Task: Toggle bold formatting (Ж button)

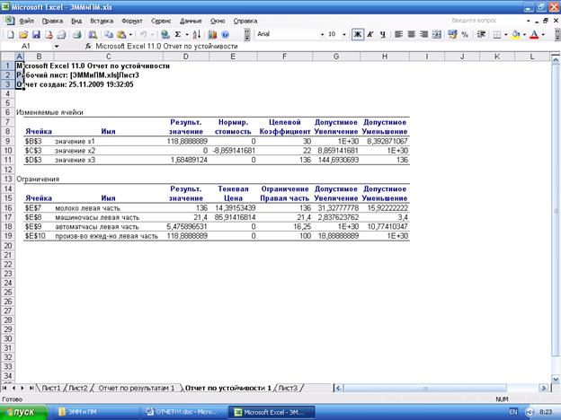Action: click(x=357, y=34)
